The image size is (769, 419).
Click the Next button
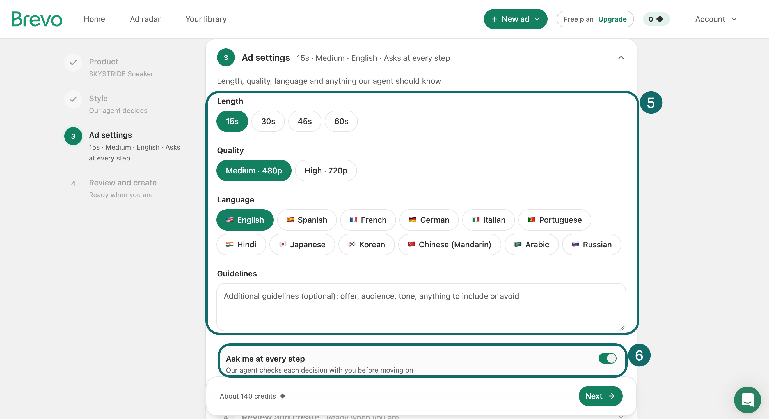click(600, 396)
